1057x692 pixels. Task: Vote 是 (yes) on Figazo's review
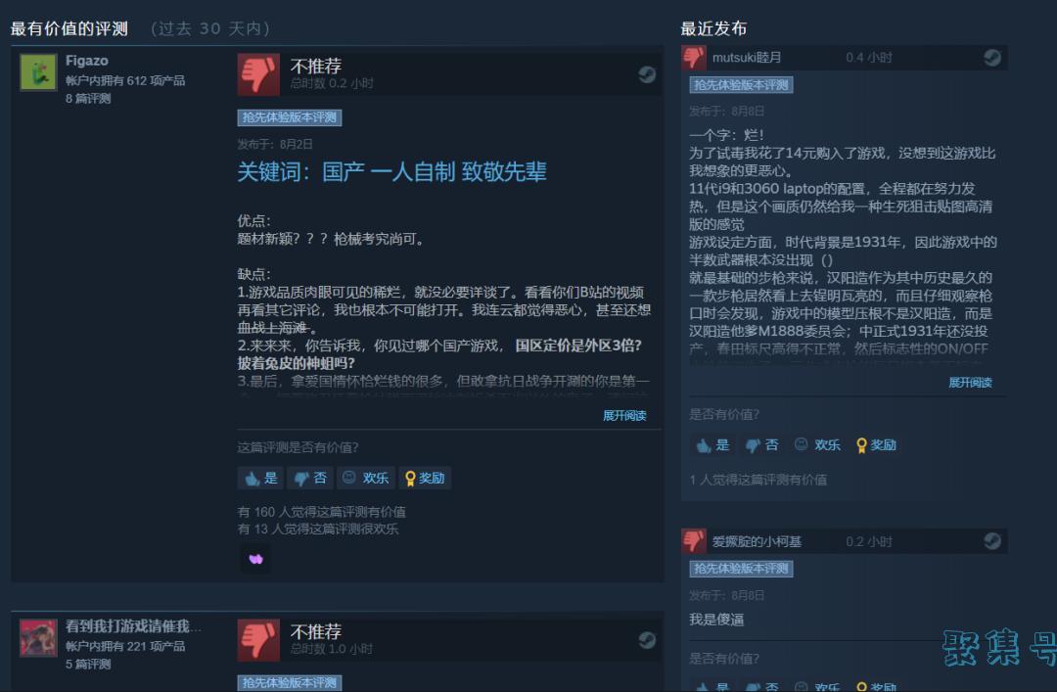point(261,479)
